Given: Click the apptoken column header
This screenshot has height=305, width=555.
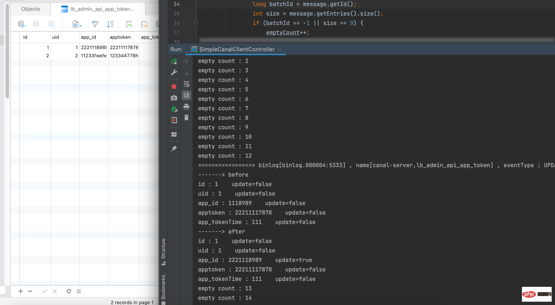Looking at the screenshot, I should pyautogui.click(x=124, y=37).
